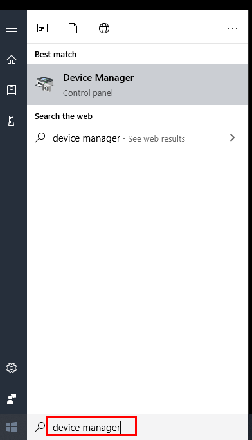Viewport: 252px width, 440px height.
Task: Open the Notebook icon in the sidebar
Action: click(12, 90)
